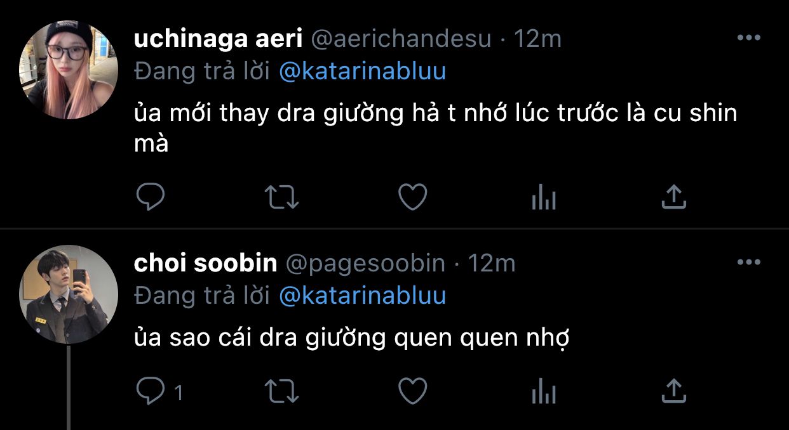Screen dimensions: 789x430
Task: Open choi soobin's profile picture
Action: pyautogui.click(x=69, y=294)
